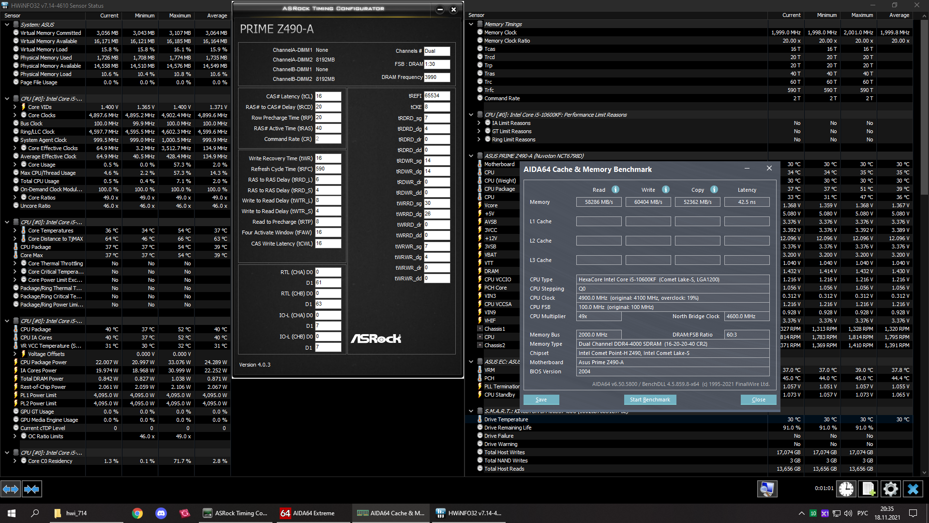This screenshot has width=929, height=523.
Task: Click the Read info icon in AIDA64
Action: coord(615,189)
